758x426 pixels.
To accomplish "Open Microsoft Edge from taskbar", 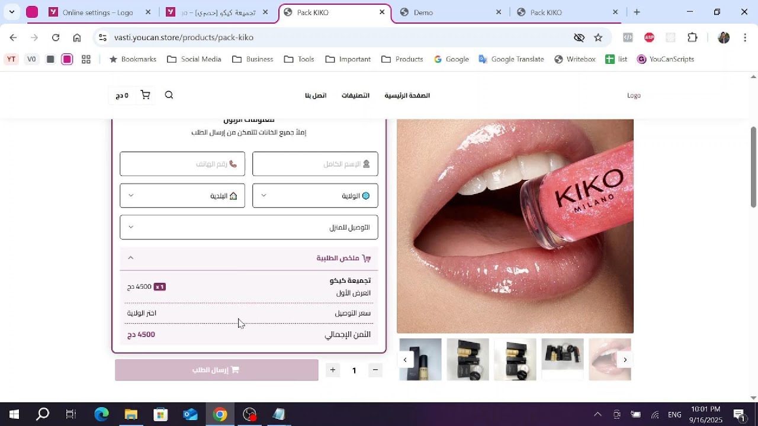I will 101,414.
